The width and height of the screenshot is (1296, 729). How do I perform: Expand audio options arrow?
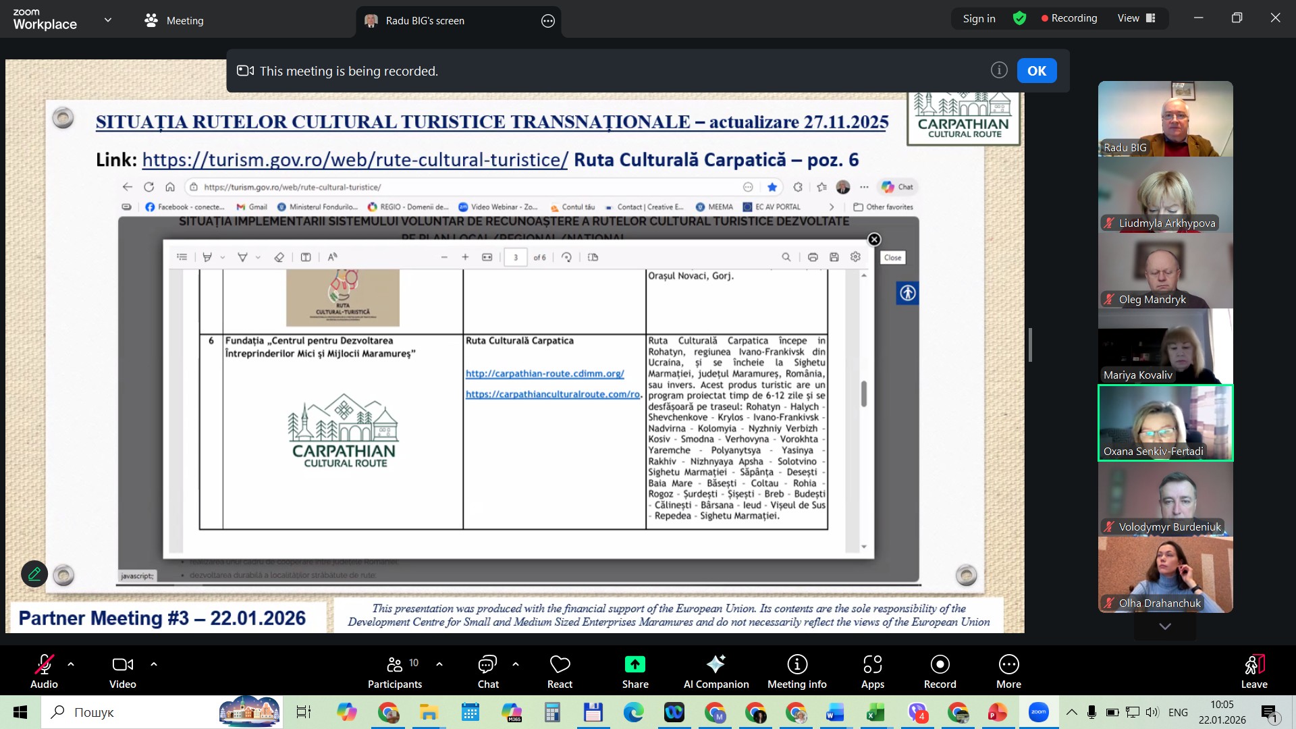tap(71, 664)
